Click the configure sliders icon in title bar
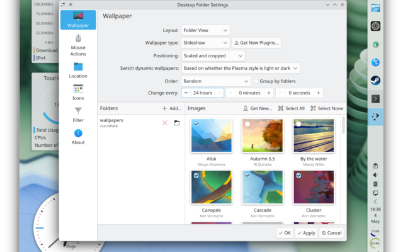The image size is (403, 252). (x=63, y=4)
